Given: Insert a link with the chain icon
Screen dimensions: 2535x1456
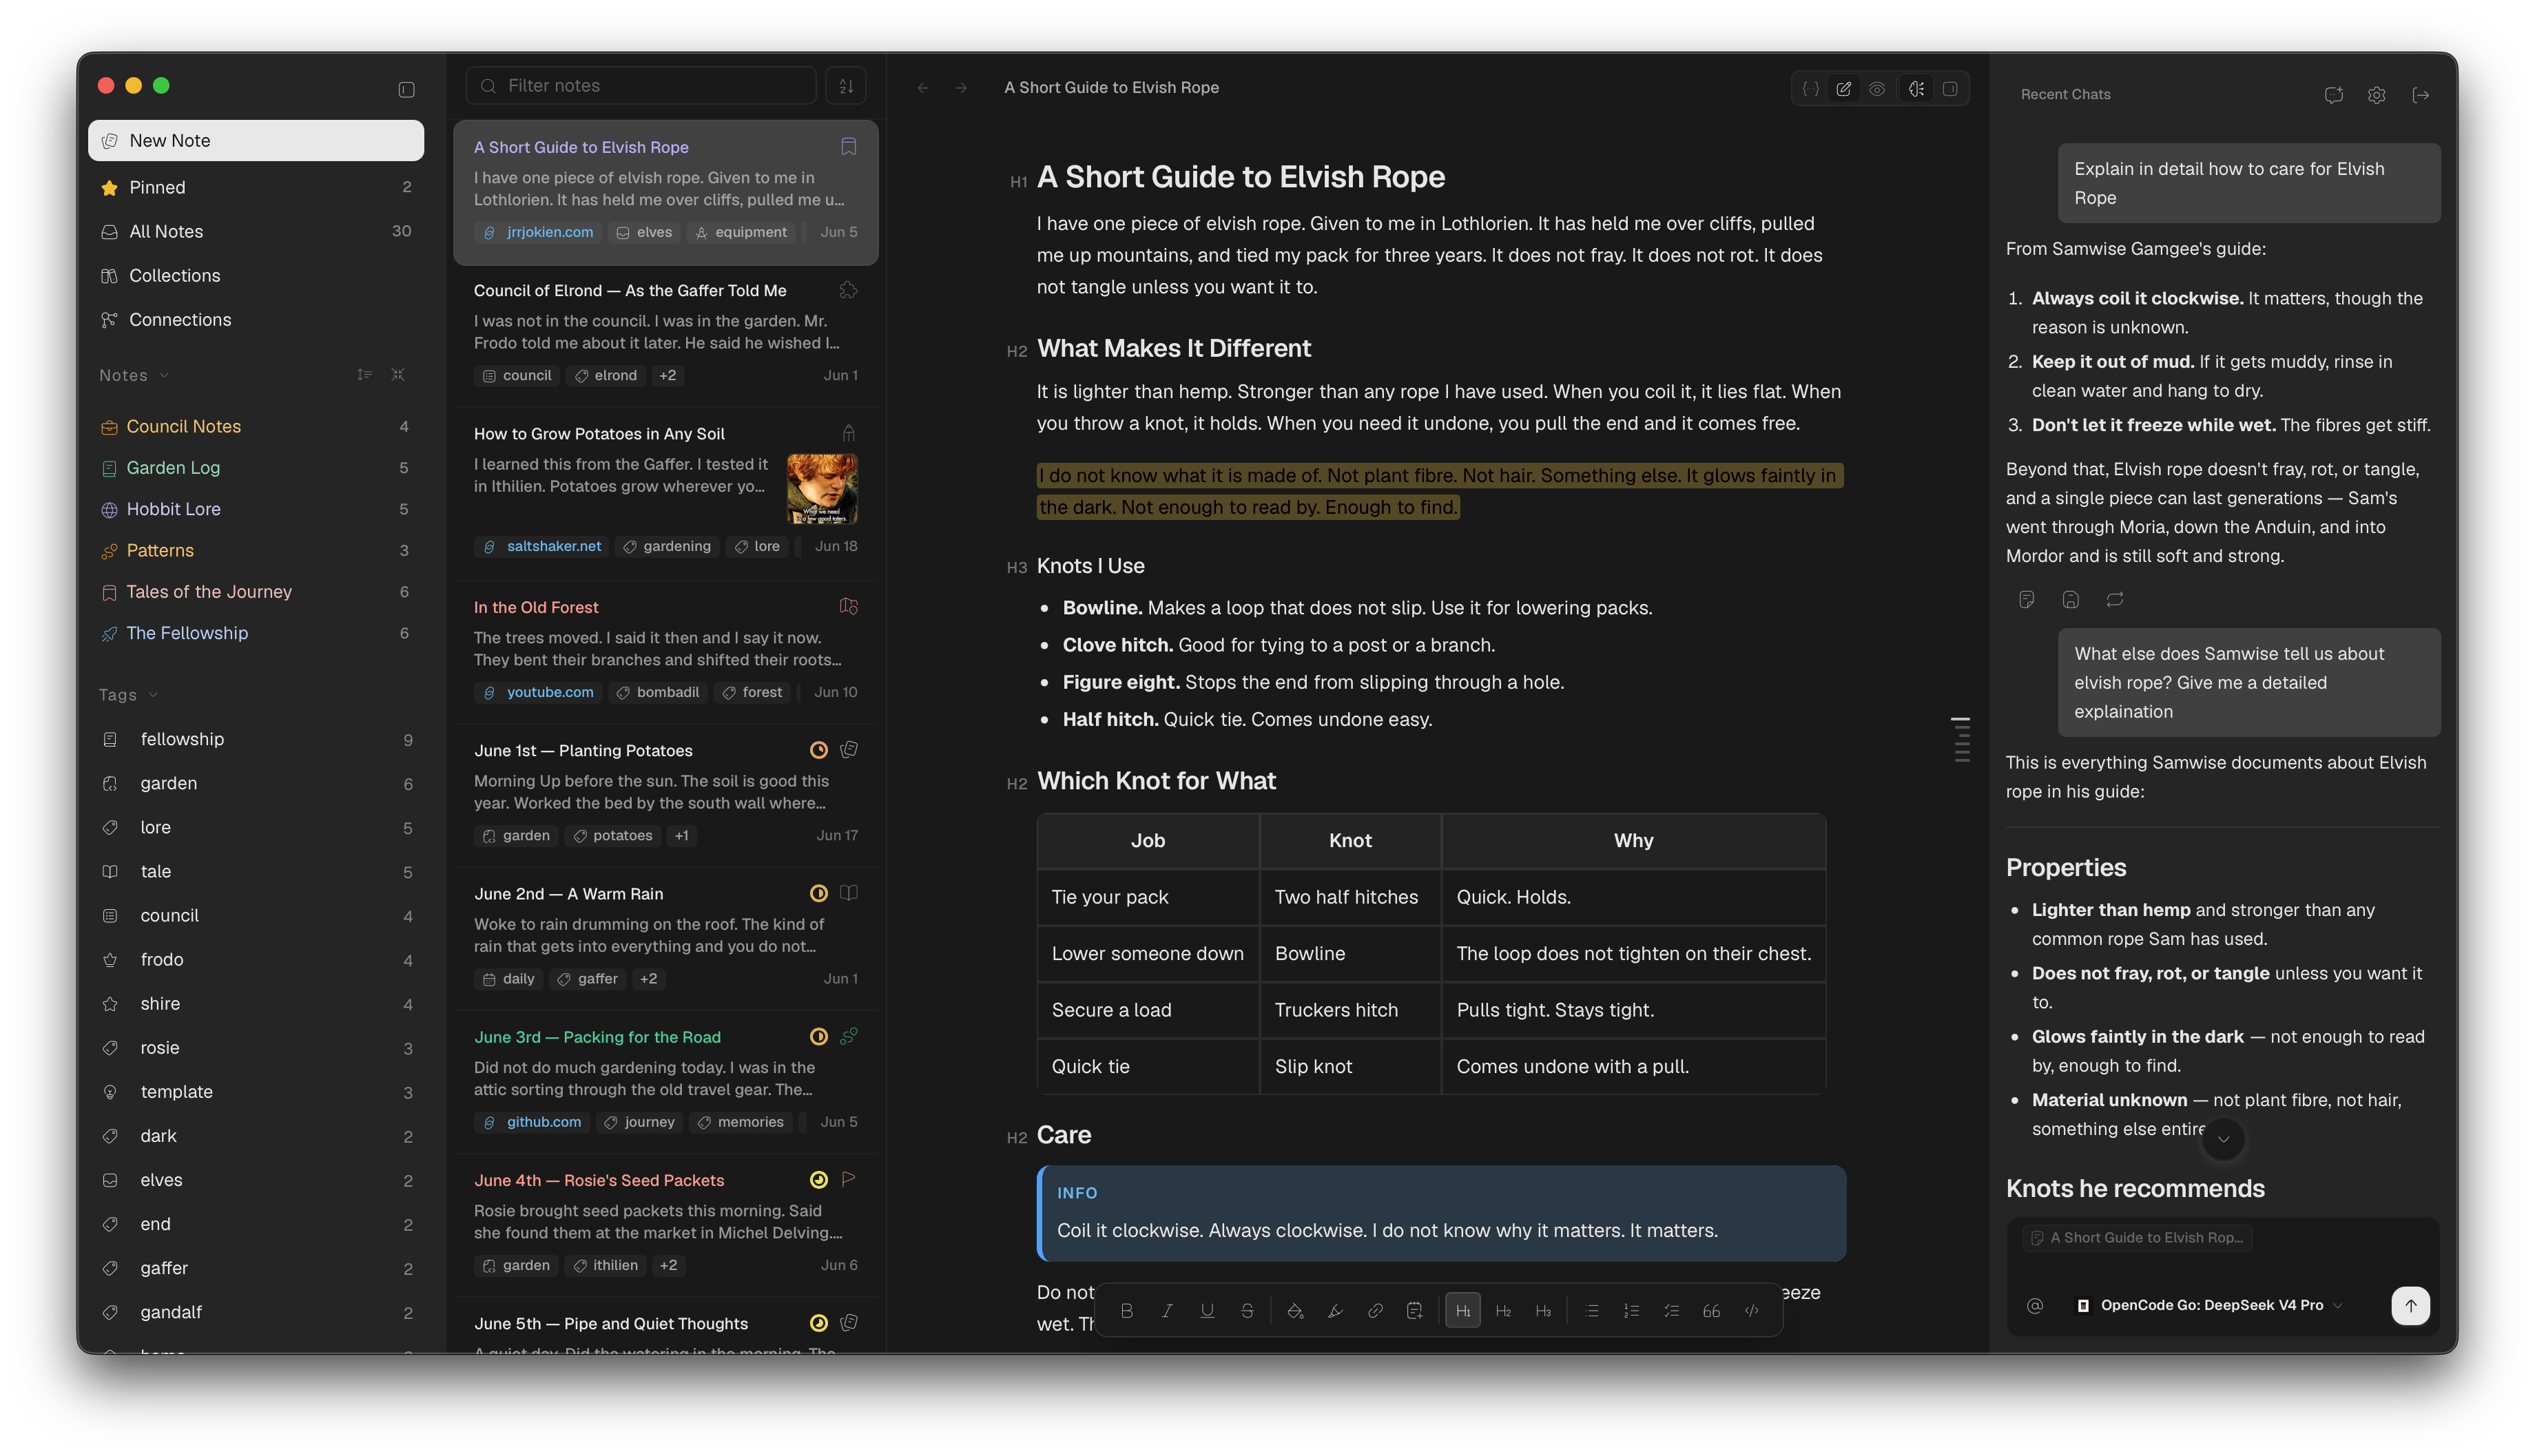Looking at the screenshot, I should (x=1375, y=1310).
